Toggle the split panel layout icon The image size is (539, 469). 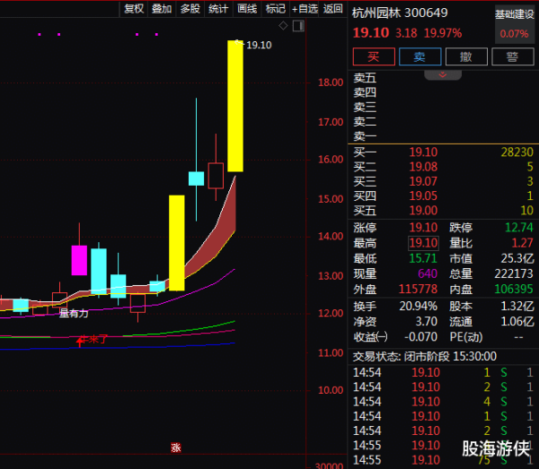[298, 26]
